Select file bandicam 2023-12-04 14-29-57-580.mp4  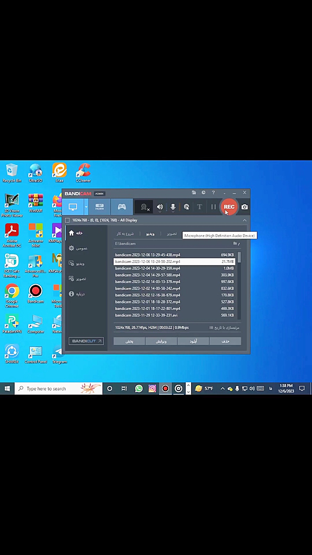pyautogui.click(x=174, y=275)
